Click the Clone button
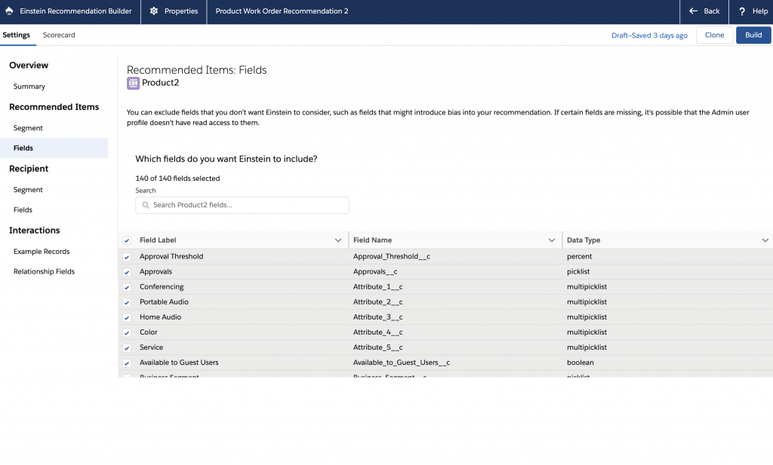This screenshot has height=465, width=773. pos(714,35)
